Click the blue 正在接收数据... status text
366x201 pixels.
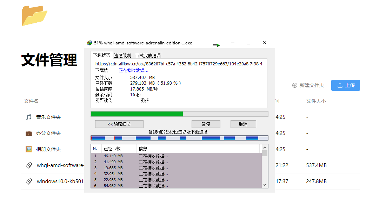coord(133,71)
